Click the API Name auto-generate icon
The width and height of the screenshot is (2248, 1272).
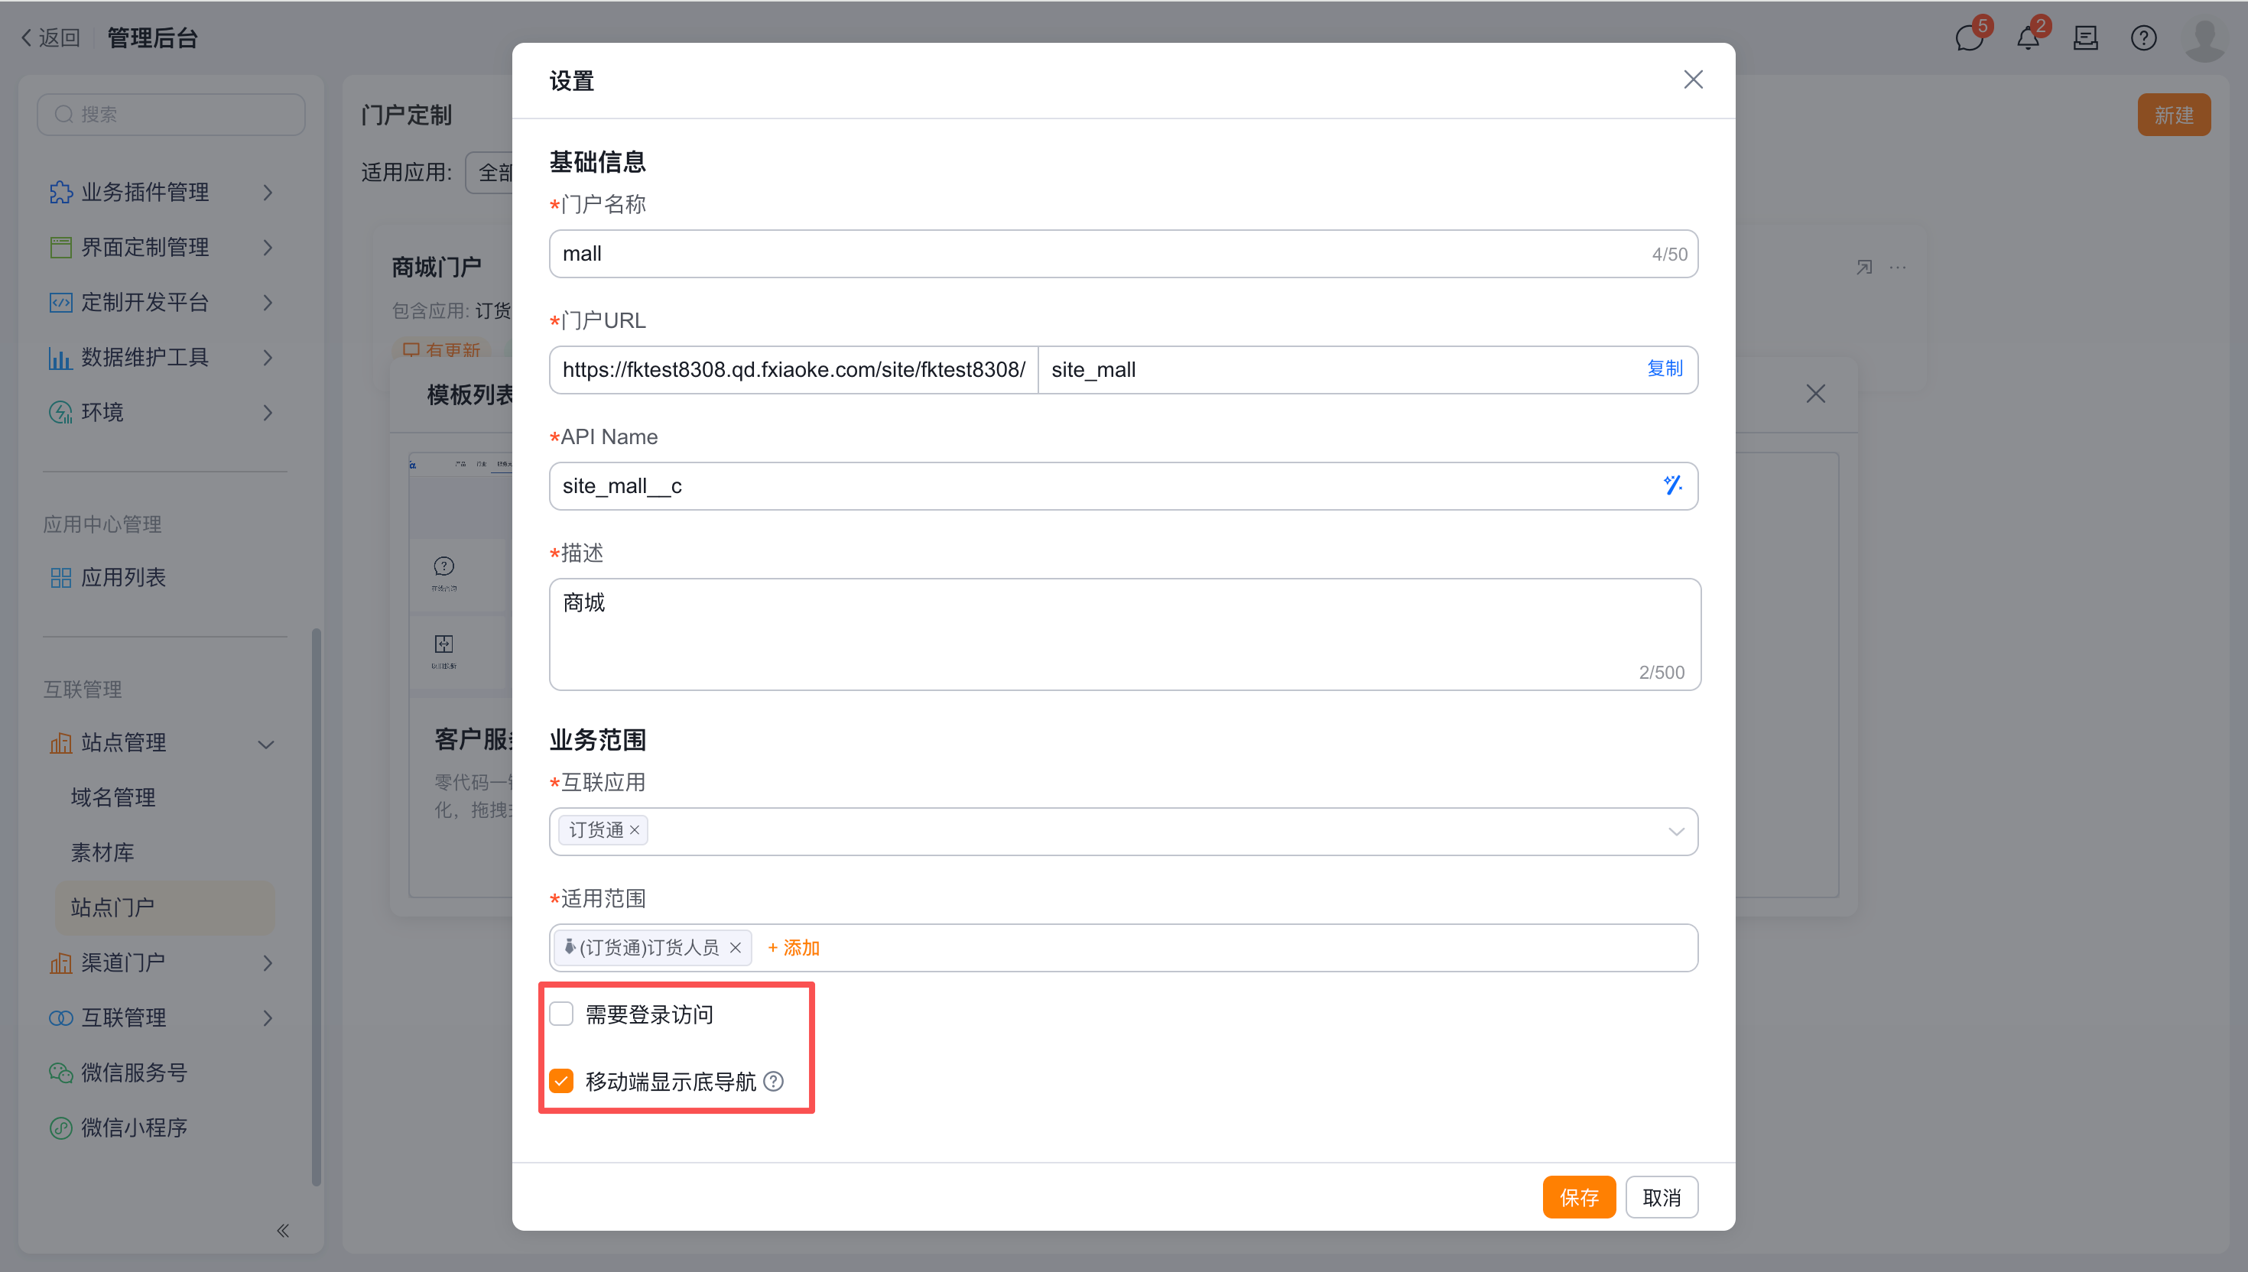pos(1672,485)
